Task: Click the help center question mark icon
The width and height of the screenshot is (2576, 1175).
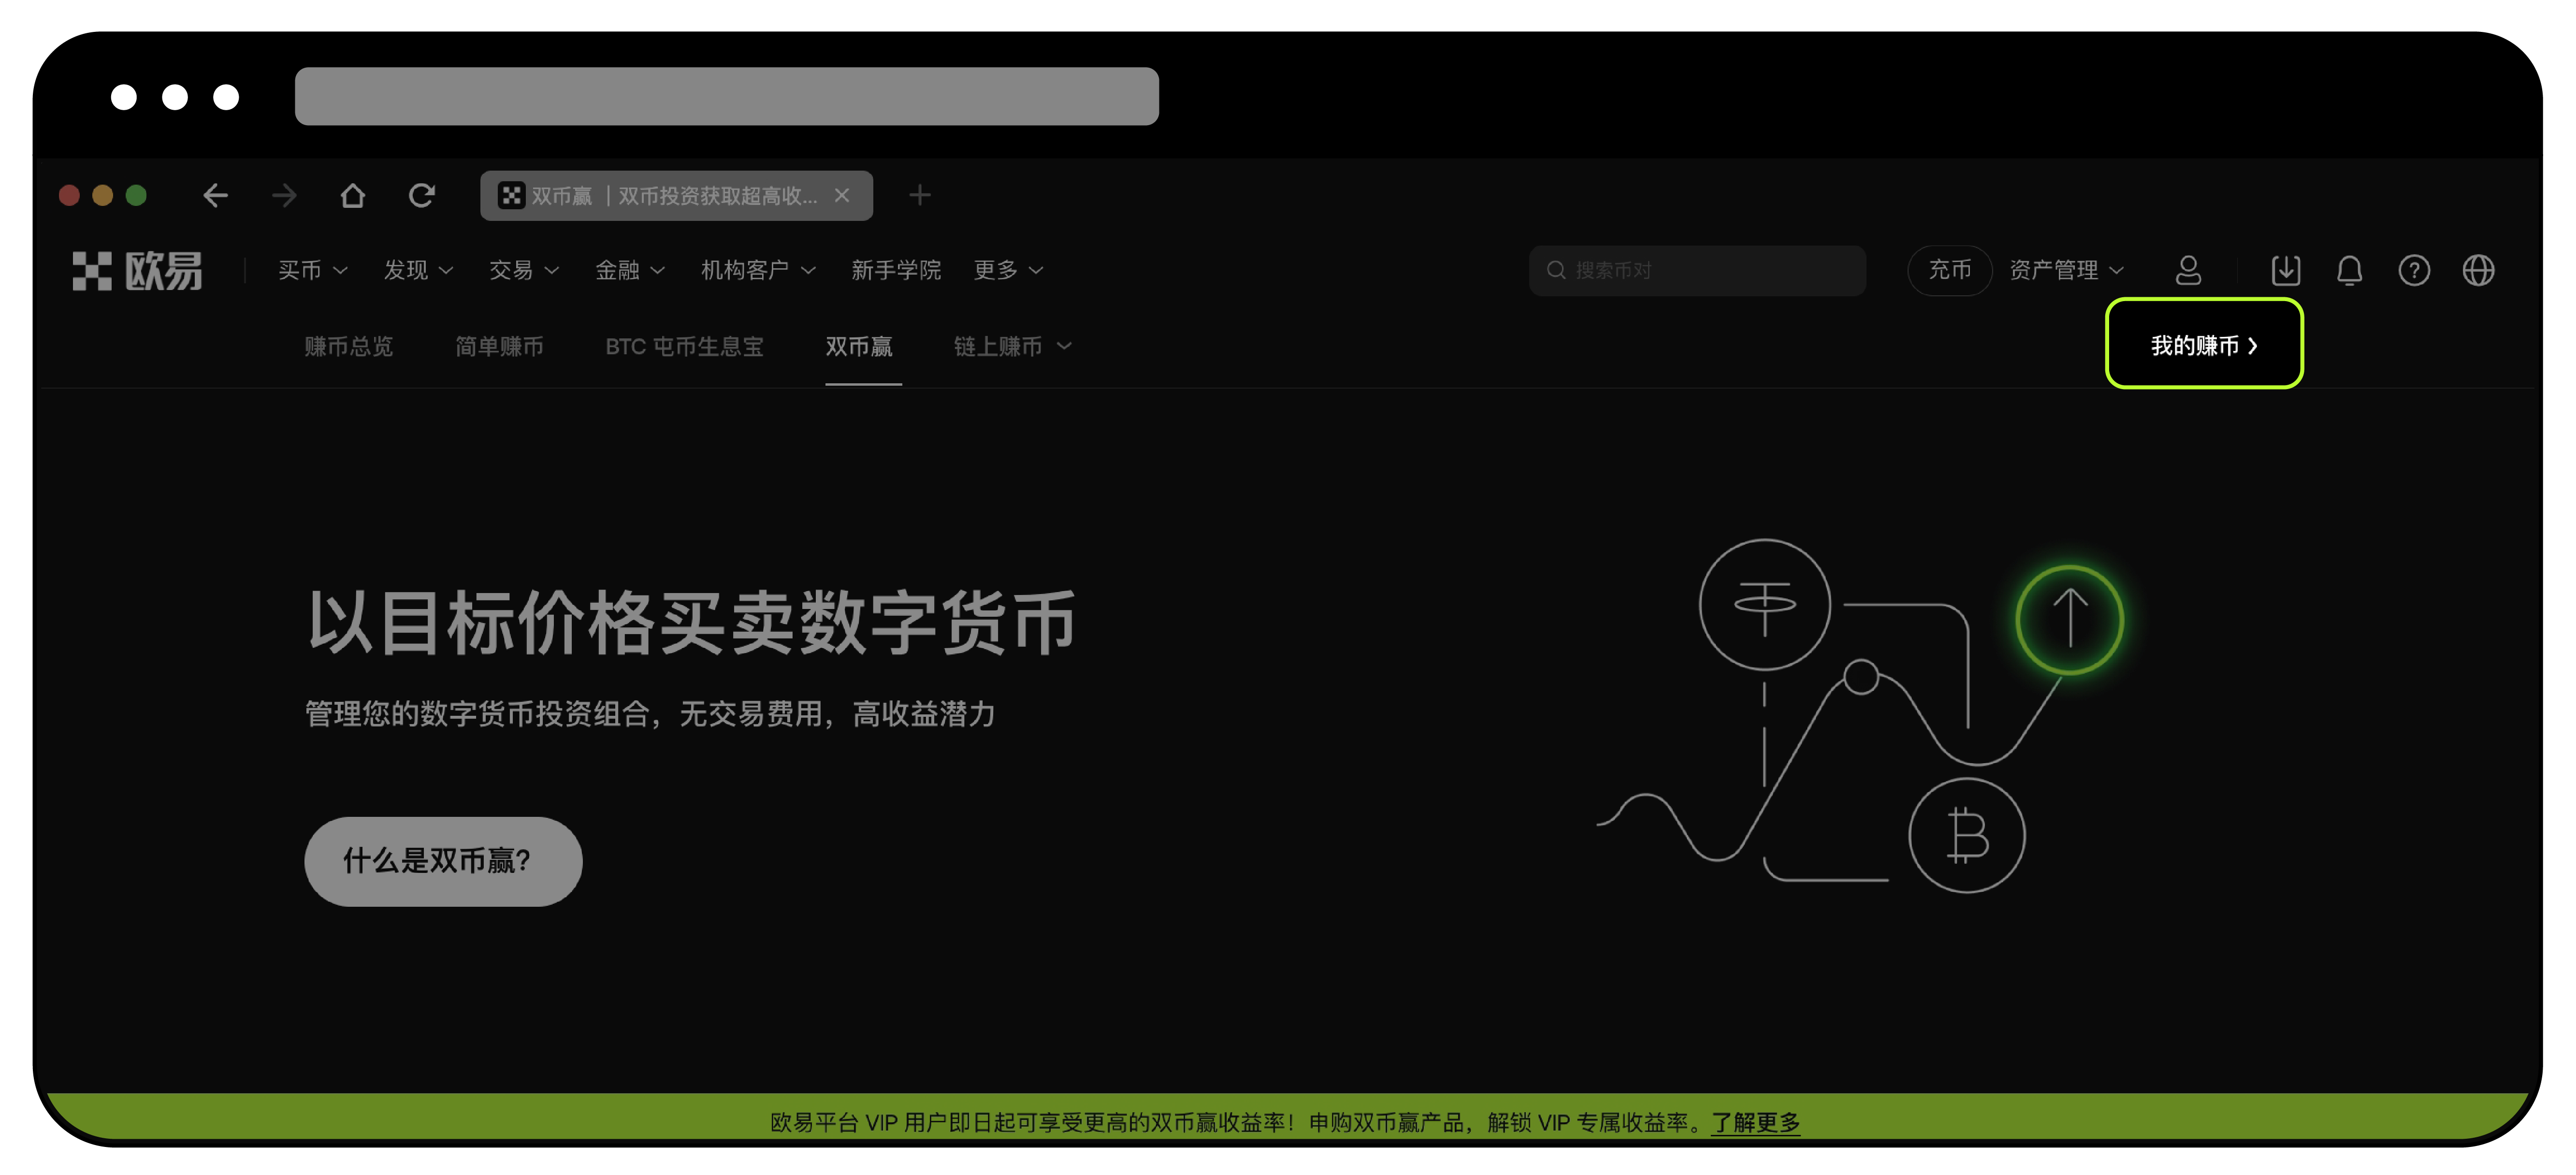Action: click(2414, 270)
